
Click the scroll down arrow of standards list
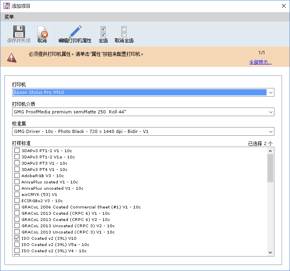pyautogui.click(x=270, y=253)
